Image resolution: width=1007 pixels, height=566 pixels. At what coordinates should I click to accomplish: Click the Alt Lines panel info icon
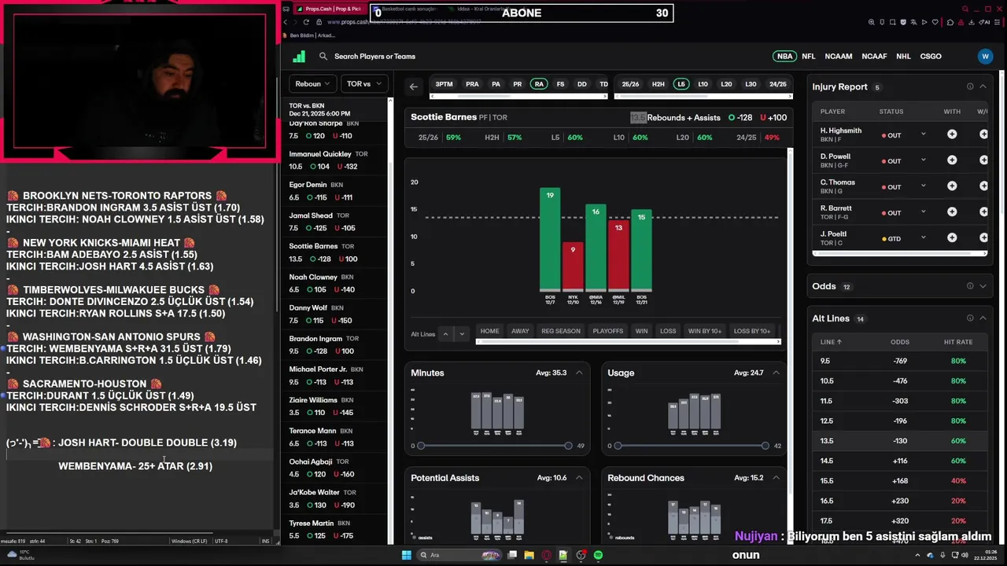970,318
